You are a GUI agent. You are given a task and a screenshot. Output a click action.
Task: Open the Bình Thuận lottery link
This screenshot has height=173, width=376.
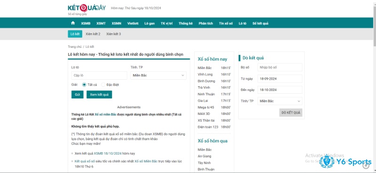206,169
